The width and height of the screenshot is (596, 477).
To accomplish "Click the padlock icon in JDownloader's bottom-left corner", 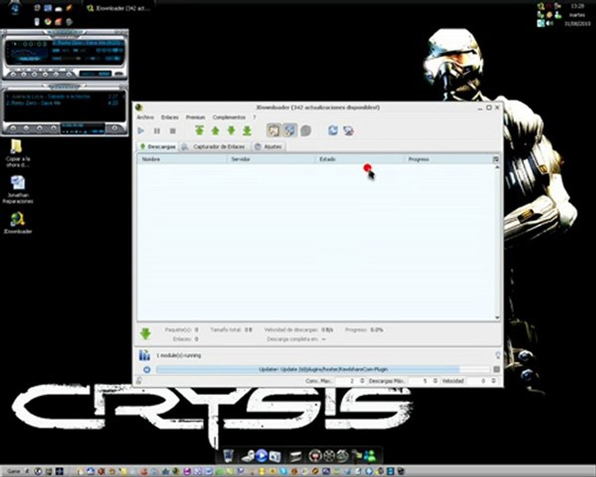I will point(139,380).
